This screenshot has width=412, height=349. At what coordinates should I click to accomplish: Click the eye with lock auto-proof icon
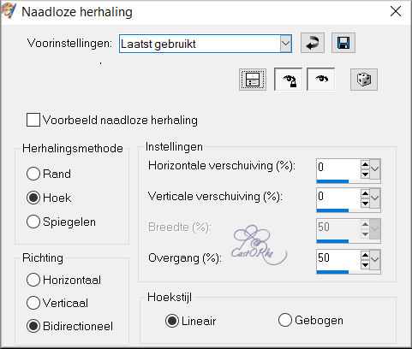point(288,80)
